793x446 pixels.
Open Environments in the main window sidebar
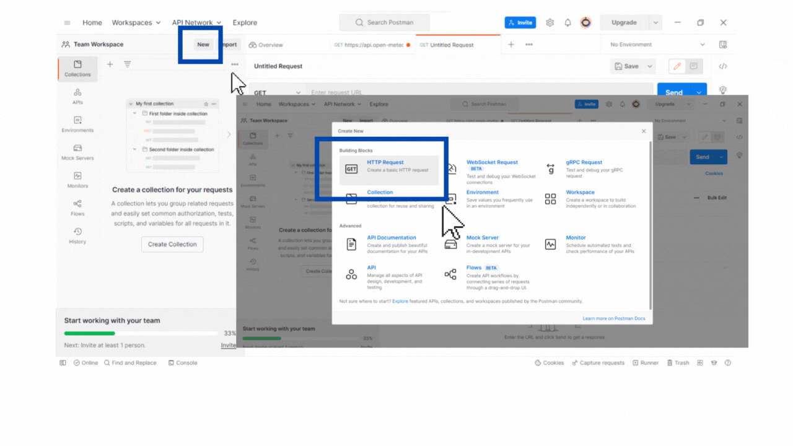point(77,125)
